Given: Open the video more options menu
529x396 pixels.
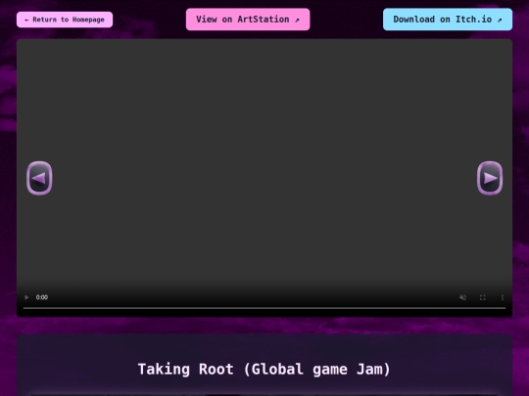Looking at the screenshot, I should (503, 297).
